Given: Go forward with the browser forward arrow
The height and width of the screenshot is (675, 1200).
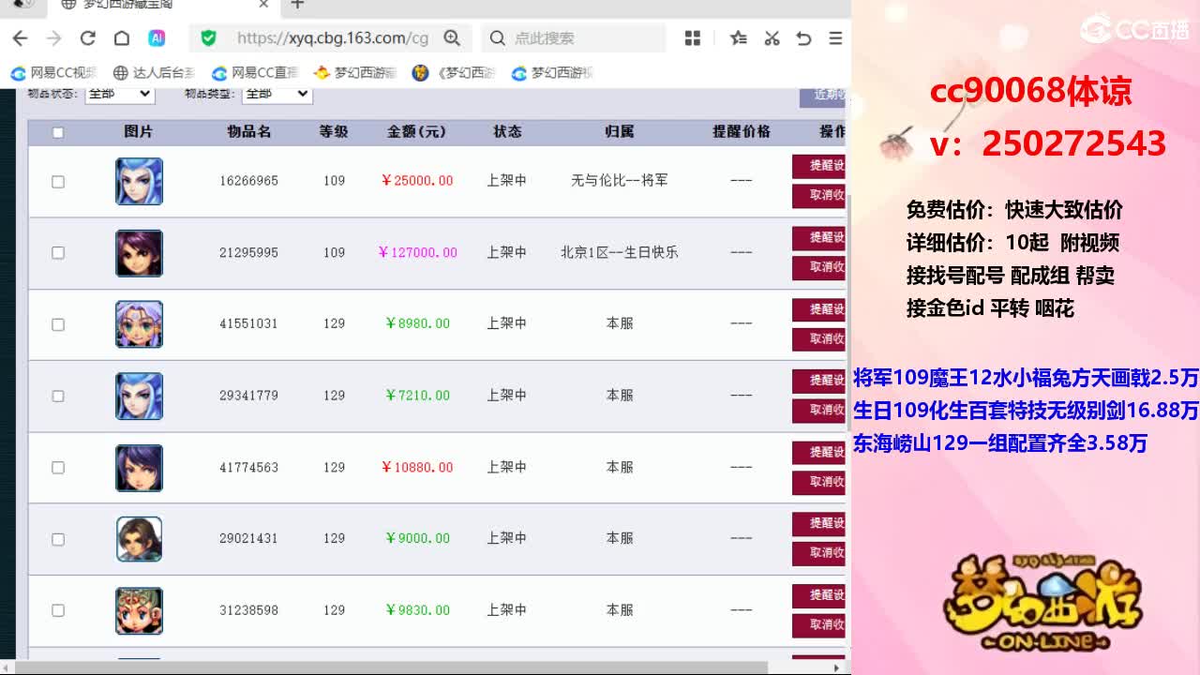Looking at the screenshot, I should tap(53, 38).
